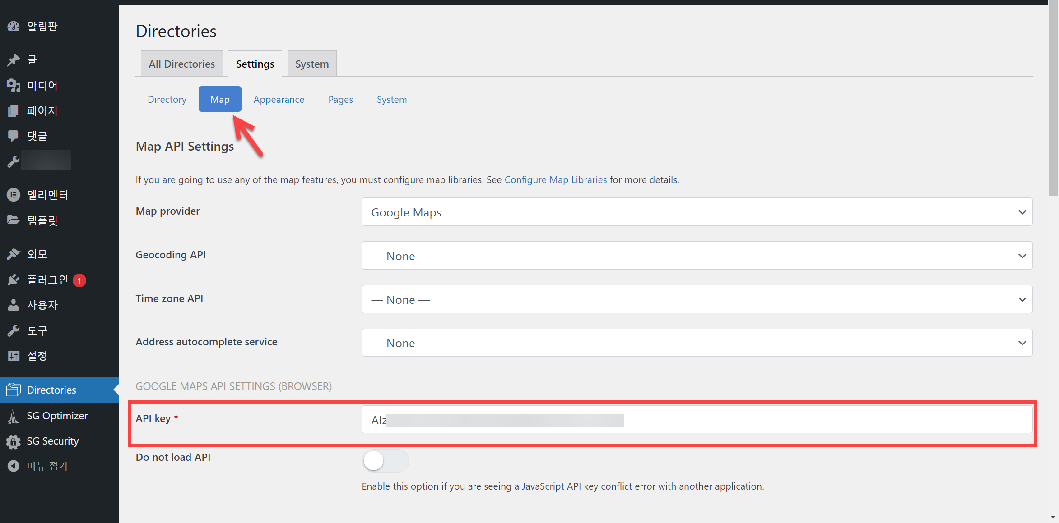
Task: Click the API key input field
Action: pyautogui.click(x=813, y=420)
